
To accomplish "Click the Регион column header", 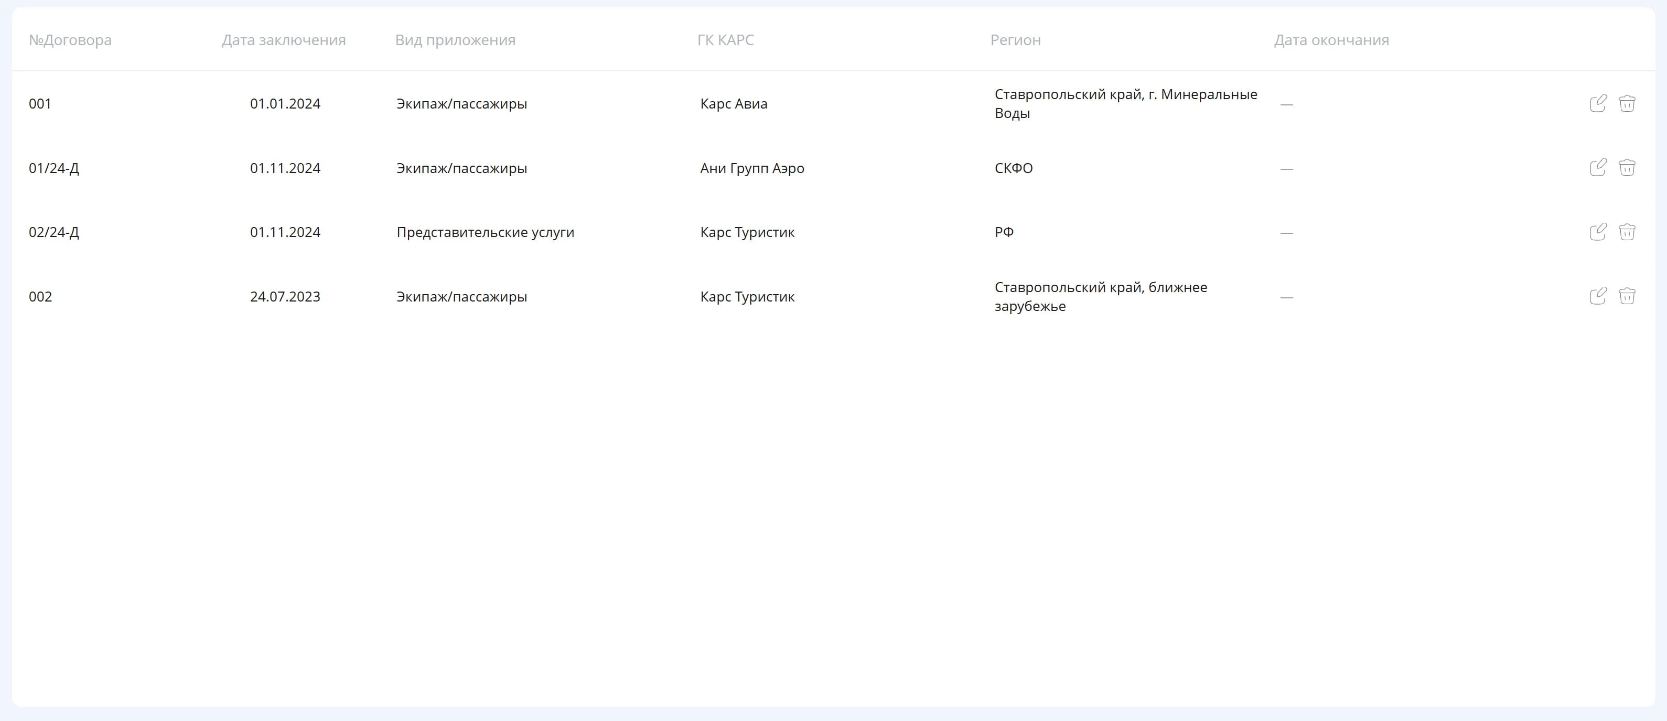I will pos(1015,40).
